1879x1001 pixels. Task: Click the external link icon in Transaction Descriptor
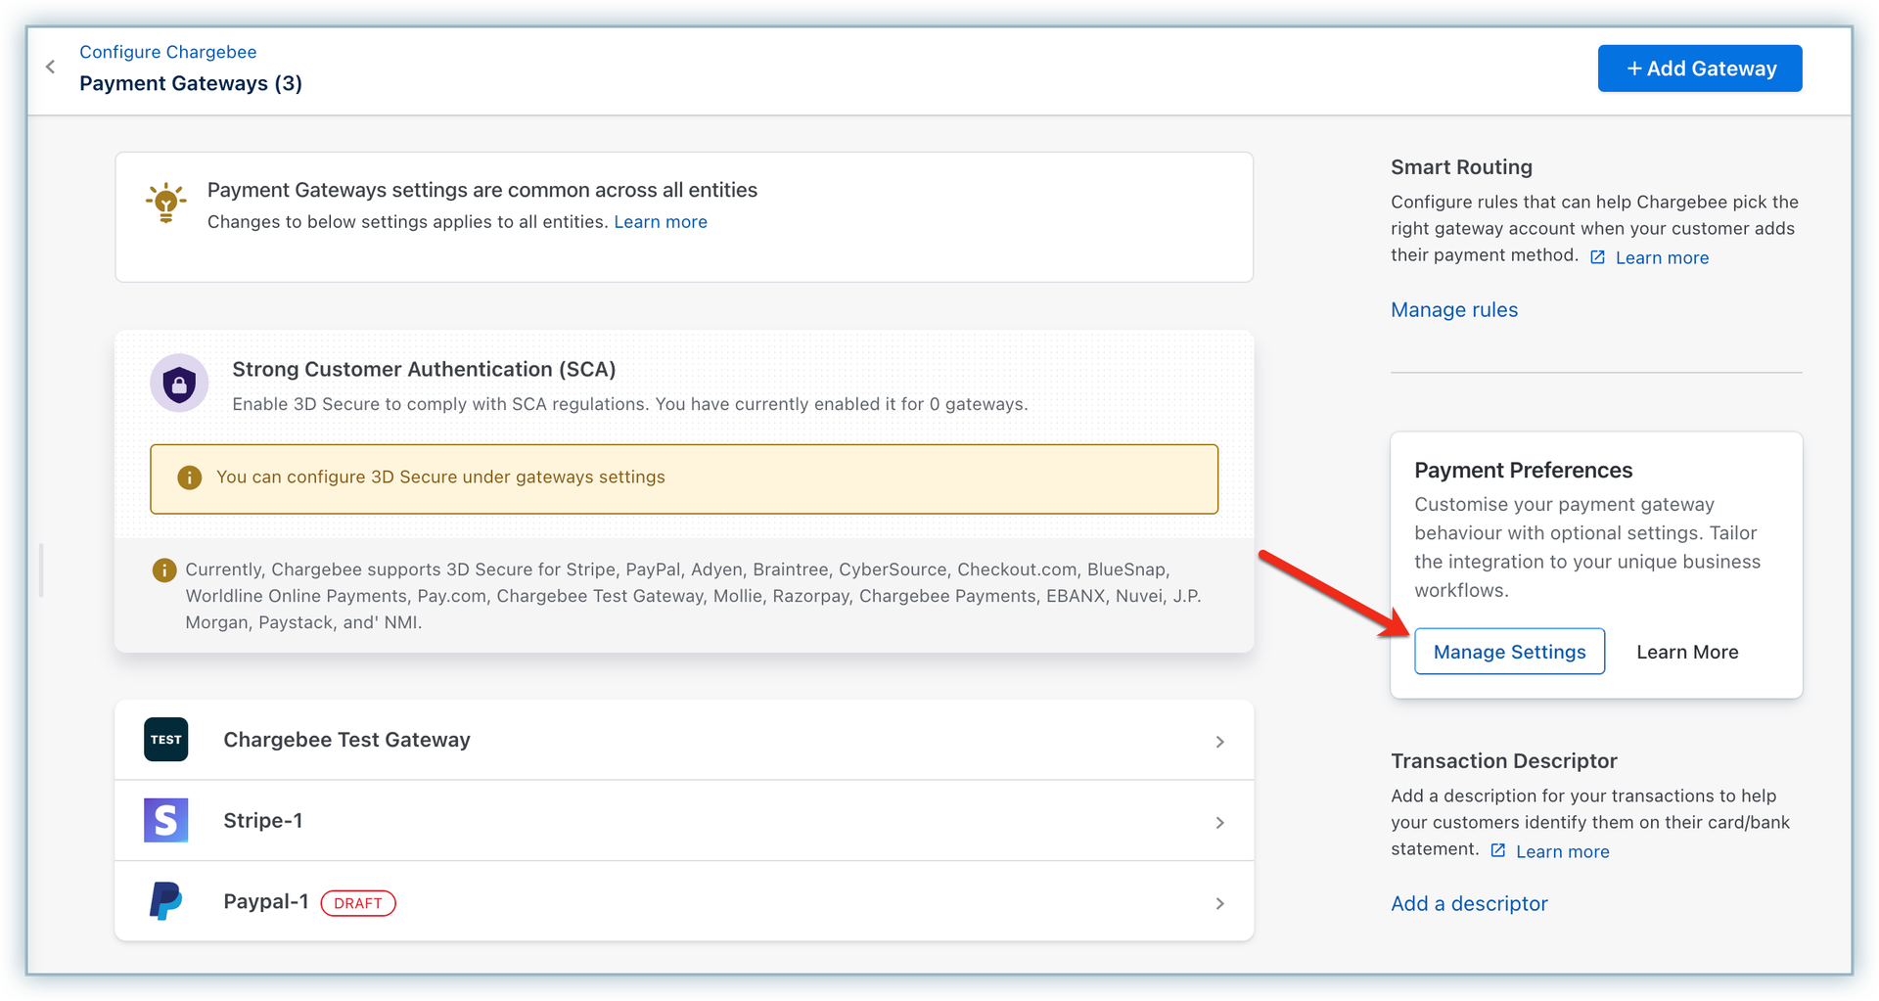pos(1497,850)
